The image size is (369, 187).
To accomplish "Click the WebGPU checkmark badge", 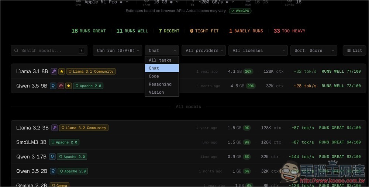I will point(240,11).
